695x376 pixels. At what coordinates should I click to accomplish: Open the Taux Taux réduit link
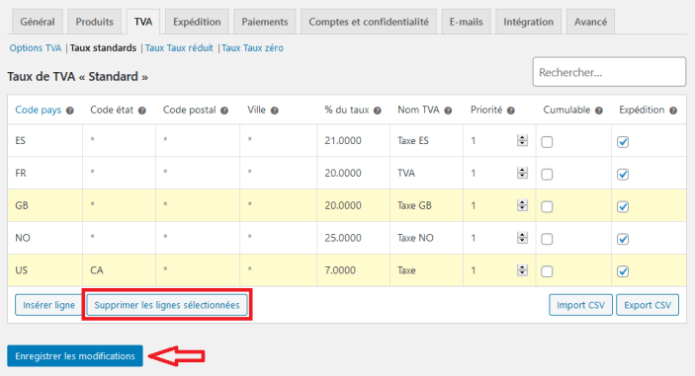click(179, 47)
